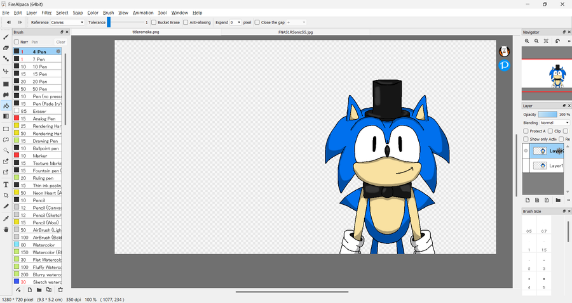Image resolution: width=572 pixels, height=303 pixels.
Task: Open the File menu
Action: click(x=6, y=13)
